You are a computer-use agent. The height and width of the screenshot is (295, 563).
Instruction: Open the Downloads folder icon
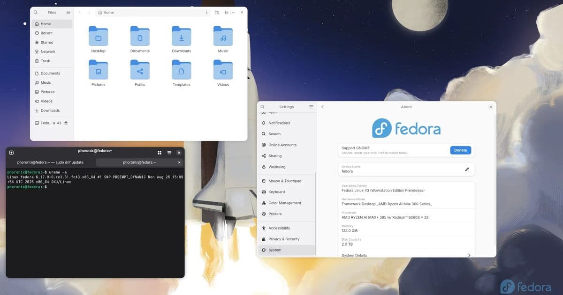coord(181,37)
